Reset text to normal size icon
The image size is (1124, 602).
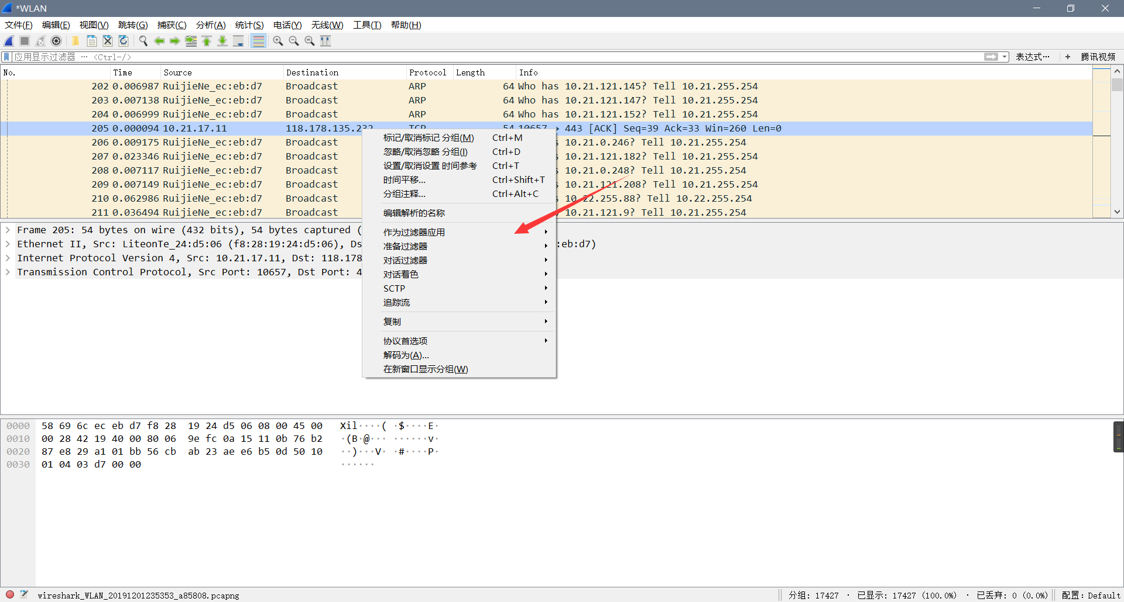tap(310, 41)
